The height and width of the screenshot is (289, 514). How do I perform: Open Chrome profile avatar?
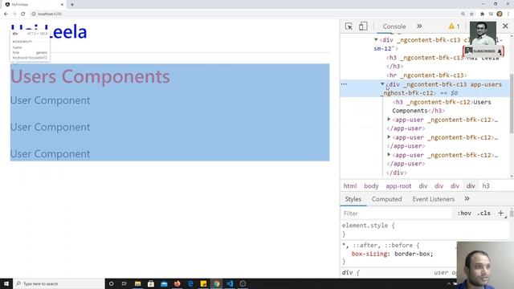[500, 14]
